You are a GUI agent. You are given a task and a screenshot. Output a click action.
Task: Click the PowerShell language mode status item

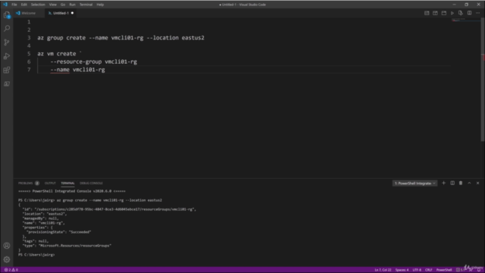[444, 270]
